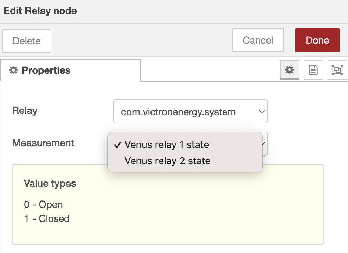This screenshot has width=348, height=253.
Task: Click the checkmark beside Venus relay 1
Action: (118, 145)
